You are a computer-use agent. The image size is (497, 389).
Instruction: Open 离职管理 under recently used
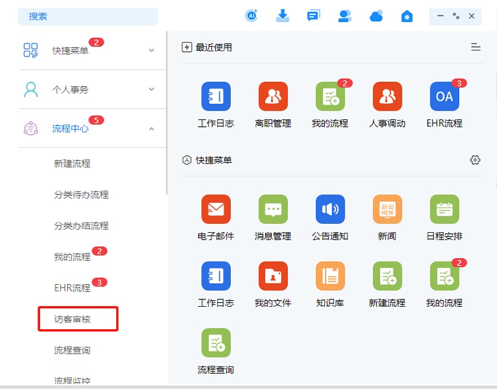click(273, 96)
